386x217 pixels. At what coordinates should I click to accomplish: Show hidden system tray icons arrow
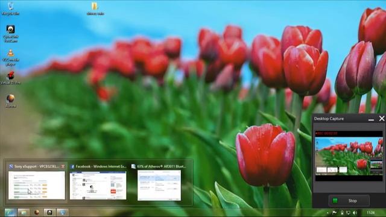327,213
